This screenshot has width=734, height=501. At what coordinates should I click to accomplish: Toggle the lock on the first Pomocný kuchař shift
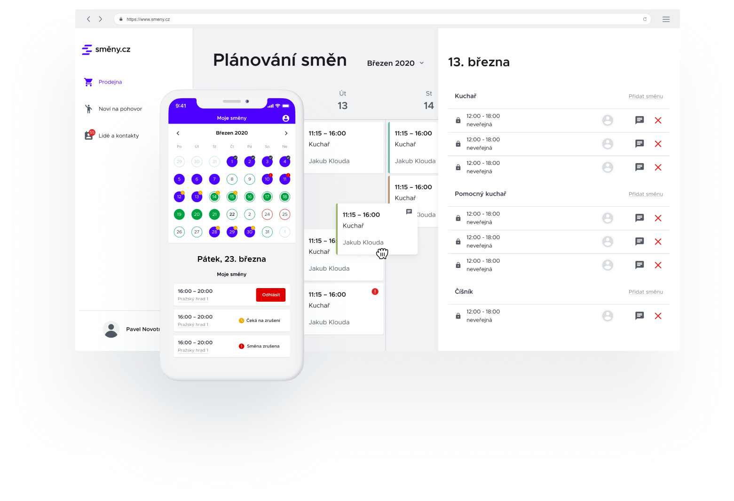pos(458,218)
